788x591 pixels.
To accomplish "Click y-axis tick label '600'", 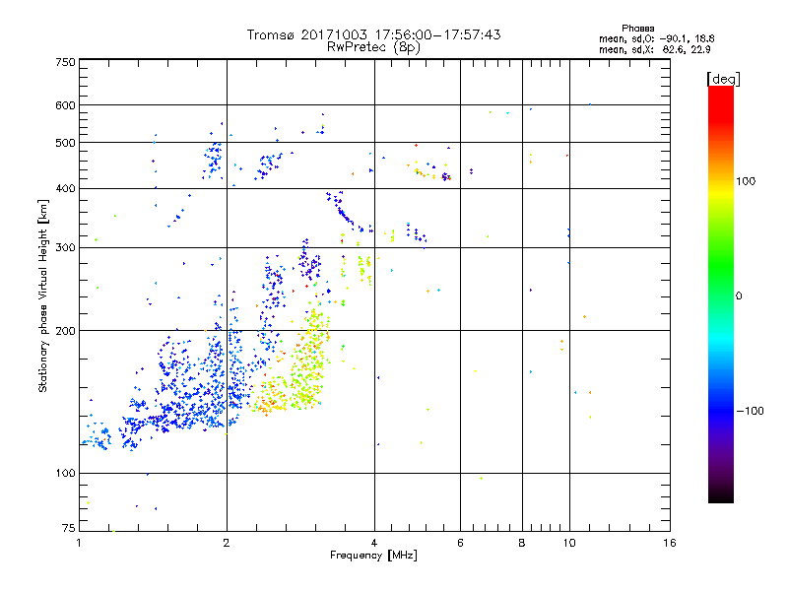I will tap(65, 105).
